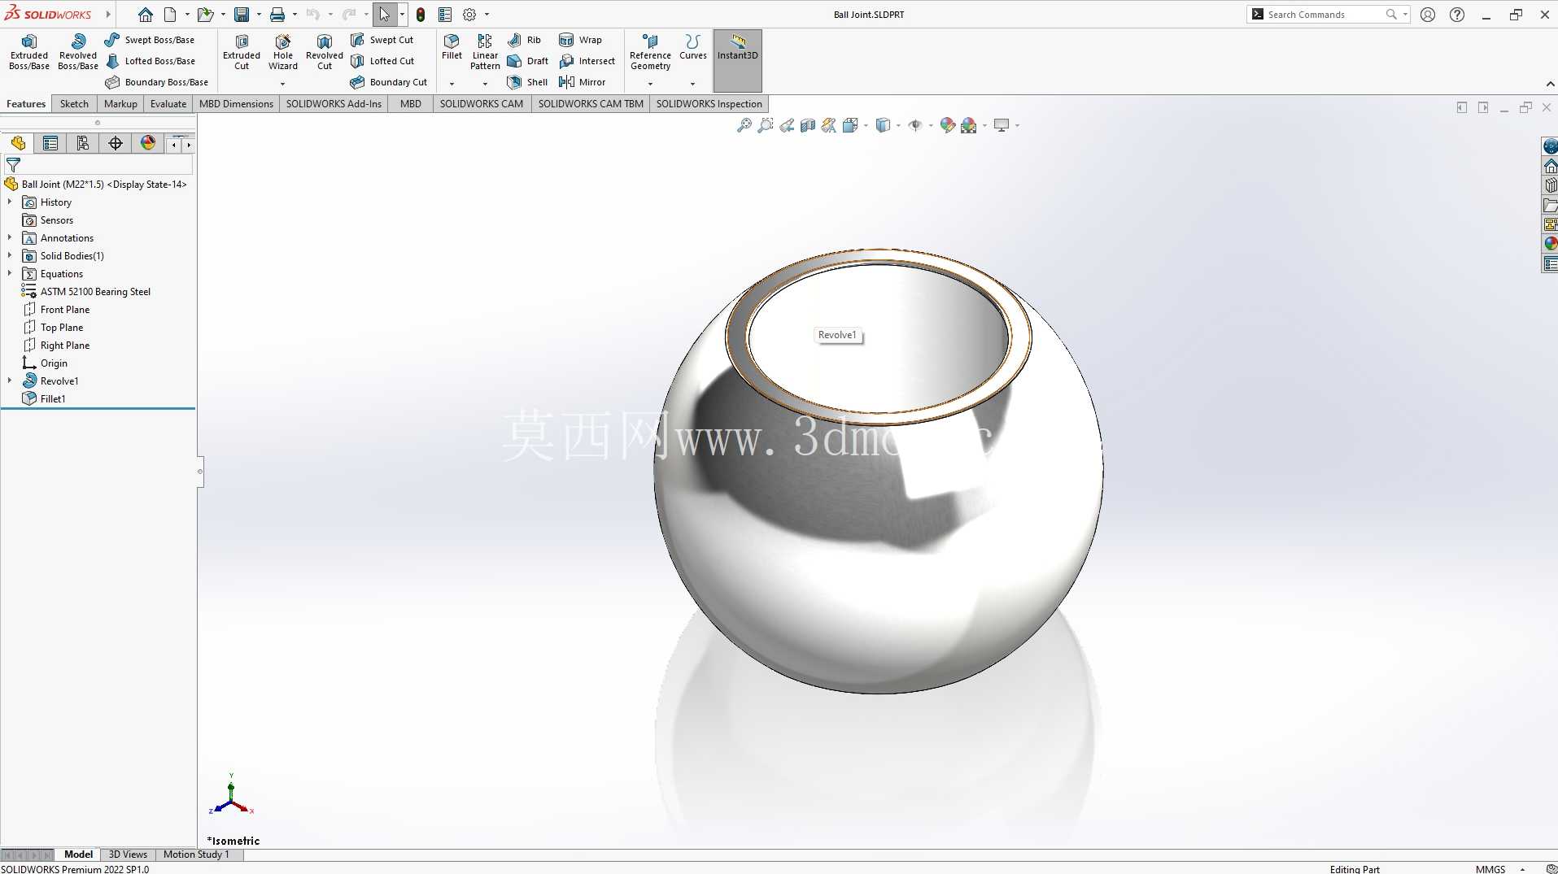Open the Curves tool
The height and width of the screenshot is (874, 1558).
(693, 48)
